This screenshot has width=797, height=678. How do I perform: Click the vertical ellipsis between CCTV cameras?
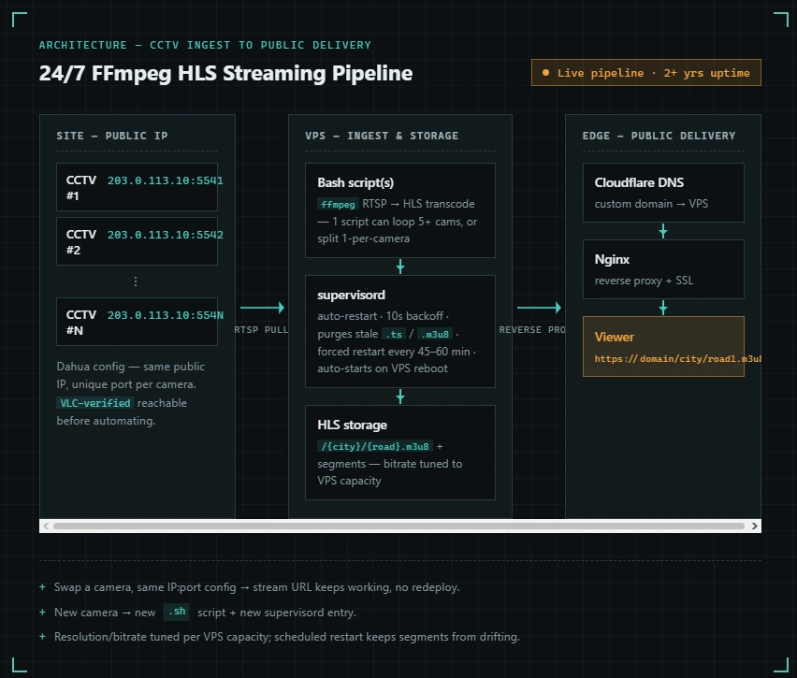pyautogui.click(x=136, y=281)
